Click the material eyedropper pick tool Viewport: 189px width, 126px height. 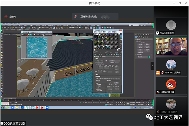[101, 56]
